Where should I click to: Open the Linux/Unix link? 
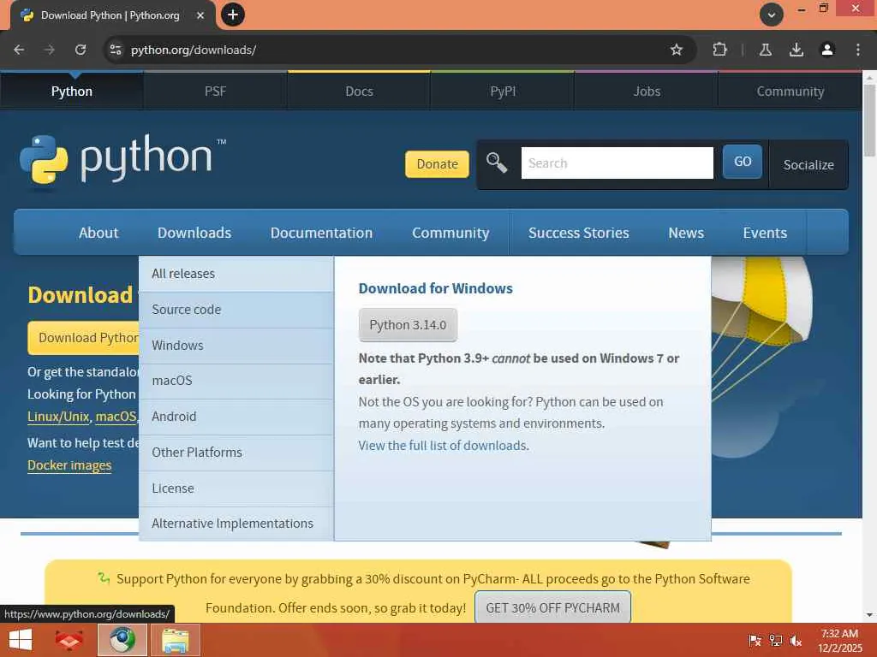[x=59, y=417]
